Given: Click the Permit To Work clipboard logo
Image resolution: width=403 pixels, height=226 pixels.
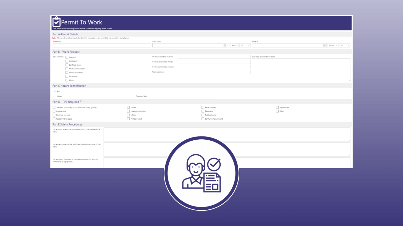Looking at the screenshot, I should pos(56,22).
